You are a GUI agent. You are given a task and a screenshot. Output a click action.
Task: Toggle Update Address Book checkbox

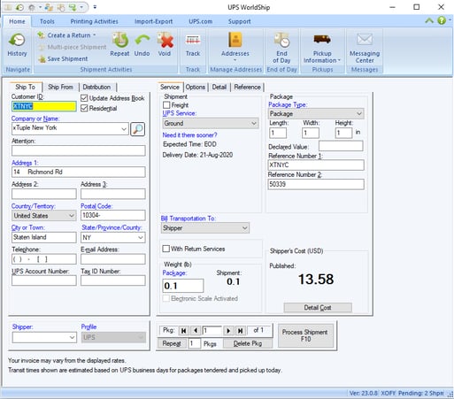84,98
